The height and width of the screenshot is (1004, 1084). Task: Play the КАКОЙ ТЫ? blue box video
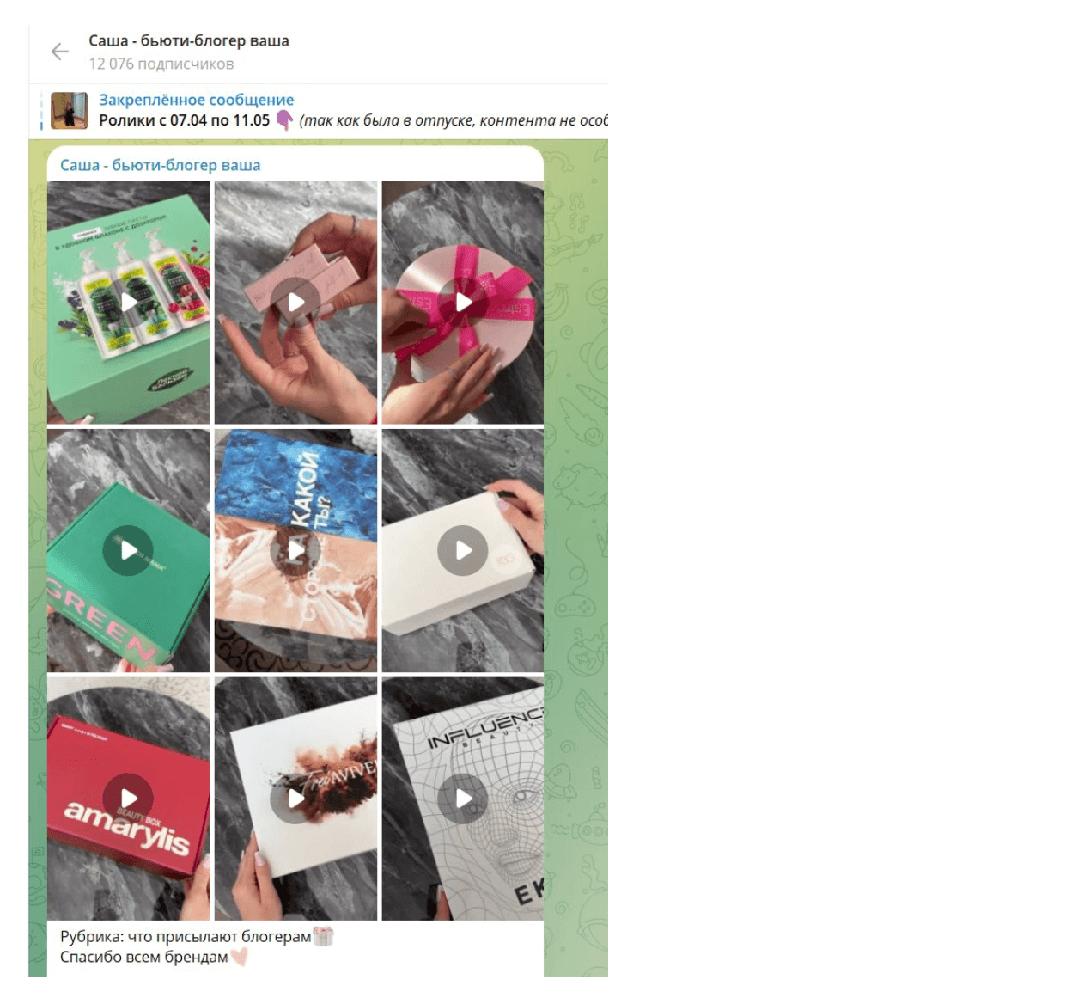point(295,550)
